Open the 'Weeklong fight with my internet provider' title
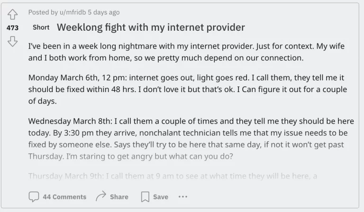Screen dimensions: 364x212 point(151,27)
